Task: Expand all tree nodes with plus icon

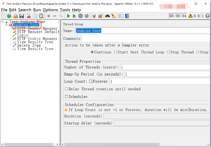Action: pos(49,16)
